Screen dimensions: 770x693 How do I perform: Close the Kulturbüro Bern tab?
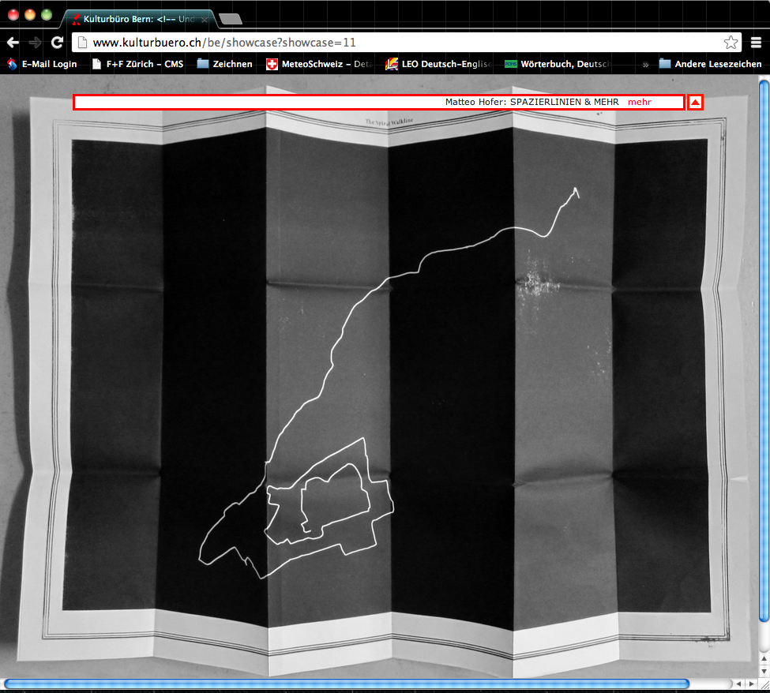205,20
